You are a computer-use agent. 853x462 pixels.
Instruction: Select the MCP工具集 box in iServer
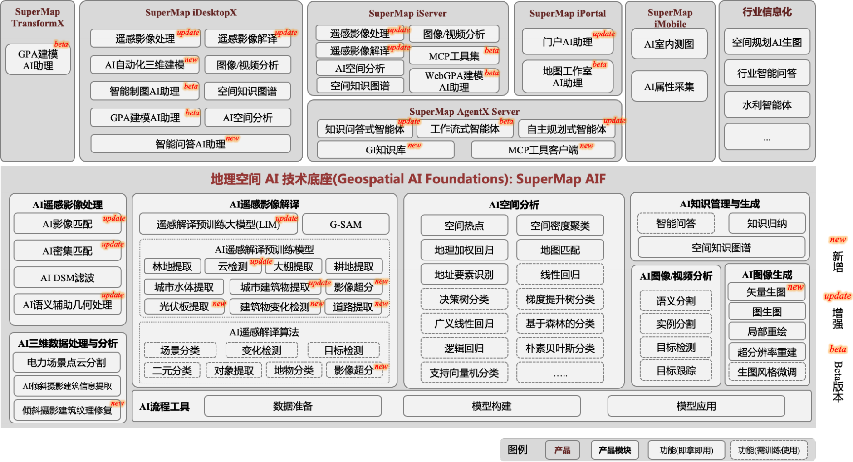click(x=454, y=56)
